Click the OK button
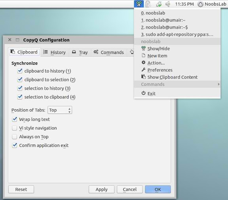 click(x=158, y=189)
